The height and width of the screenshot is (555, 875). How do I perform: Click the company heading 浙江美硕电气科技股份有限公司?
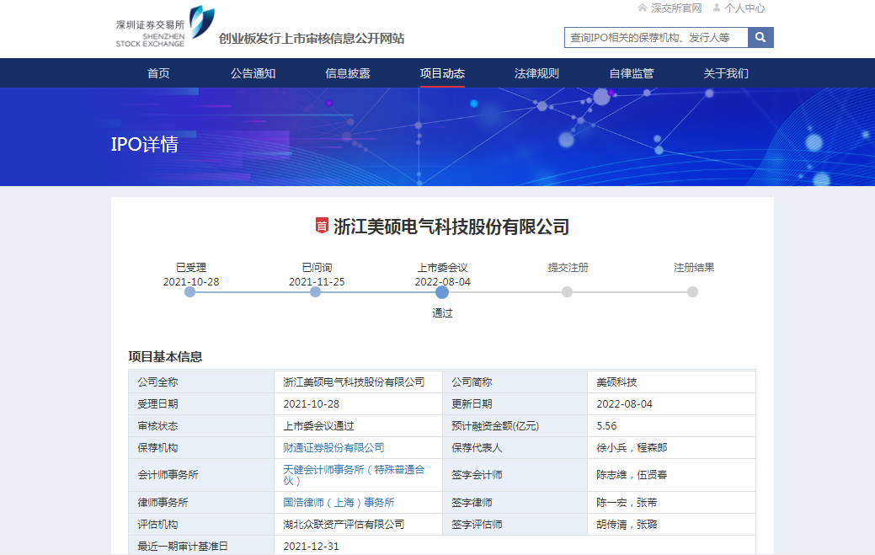click(451, 227)
